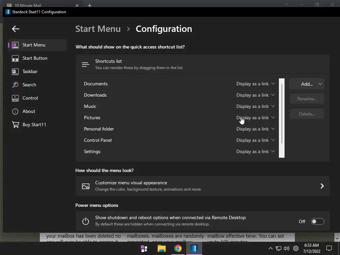This screenshot has height=255, width=340.
Task: Select Start Menu in the sidebar
Action: (37, 45)
